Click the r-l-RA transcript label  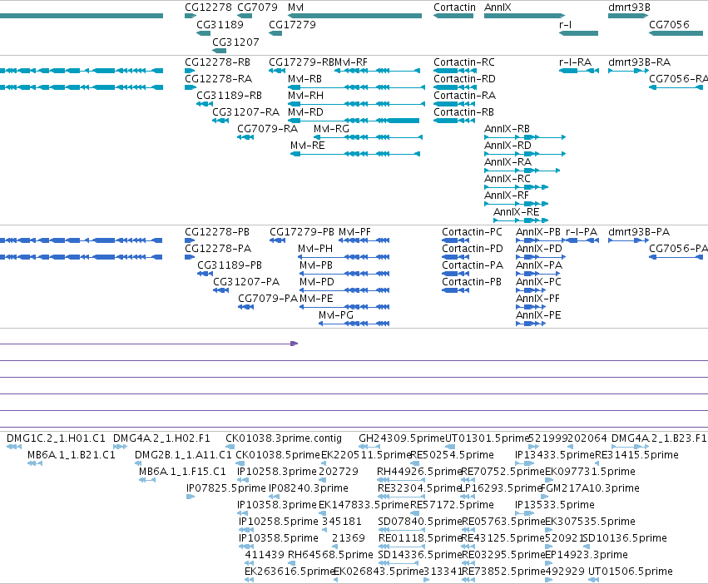[x=575, y=62]
